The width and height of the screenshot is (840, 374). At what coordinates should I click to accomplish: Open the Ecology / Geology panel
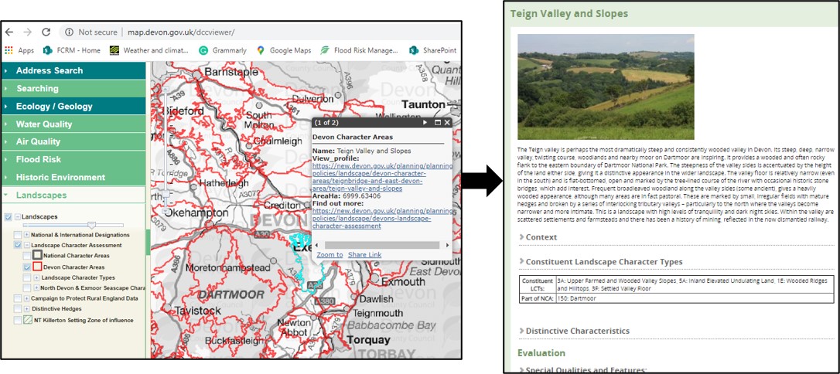point(73,106)
